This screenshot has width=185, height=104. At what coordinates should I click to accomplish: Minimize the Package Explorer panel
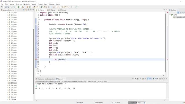(x=31, y=10)
